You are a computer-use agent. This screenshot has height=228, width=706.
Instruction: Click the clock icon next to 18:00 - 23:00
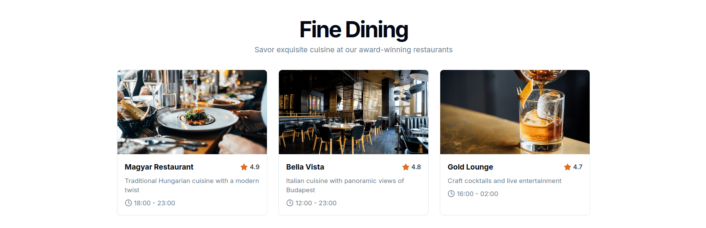point(128,203)
